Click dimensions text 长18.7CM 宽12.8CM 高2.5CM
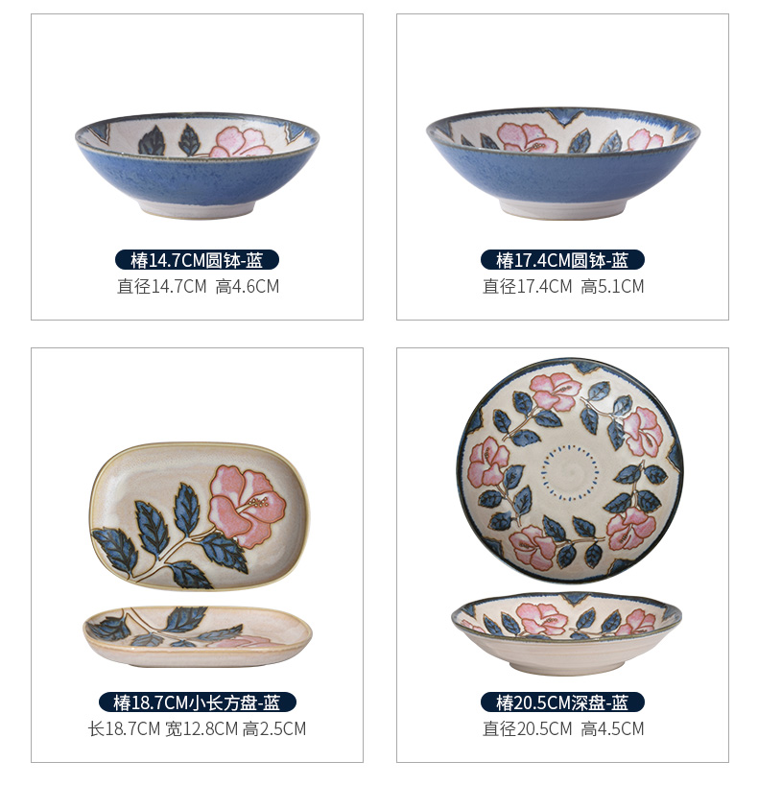Image resolution: width=758 pixels, height=809 pixels. 197,728
